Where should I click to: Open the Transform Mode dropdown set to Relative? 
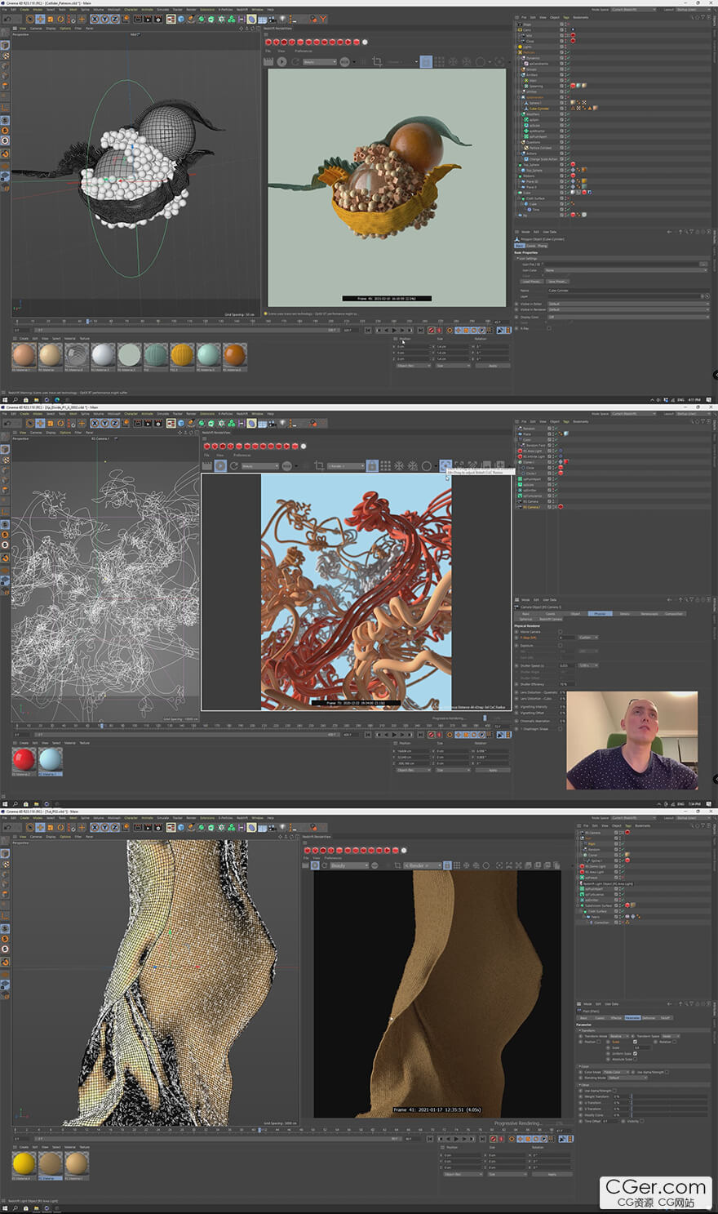(x=620, y=1036)
